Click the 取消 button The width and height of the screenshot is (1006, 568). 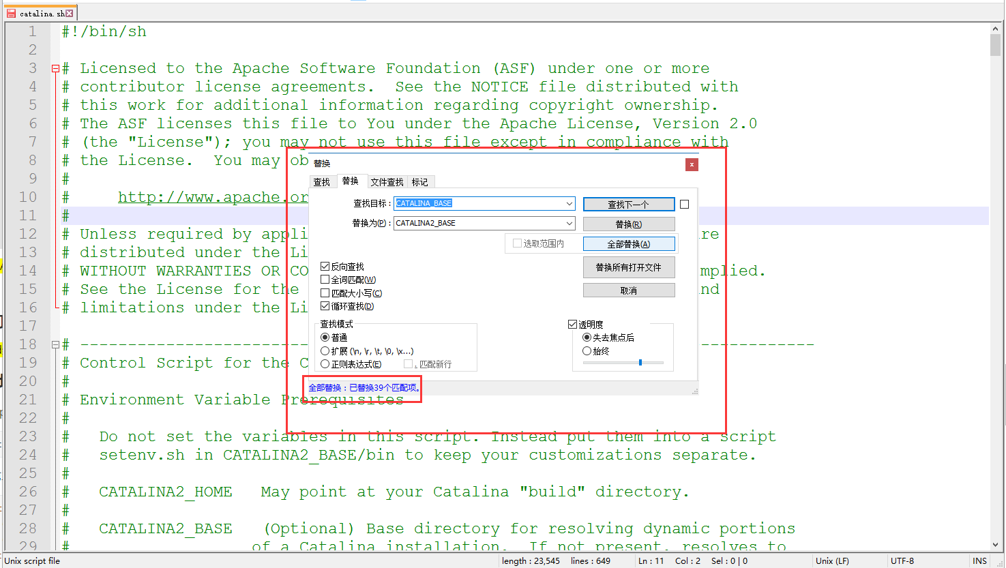coord(629,290)
